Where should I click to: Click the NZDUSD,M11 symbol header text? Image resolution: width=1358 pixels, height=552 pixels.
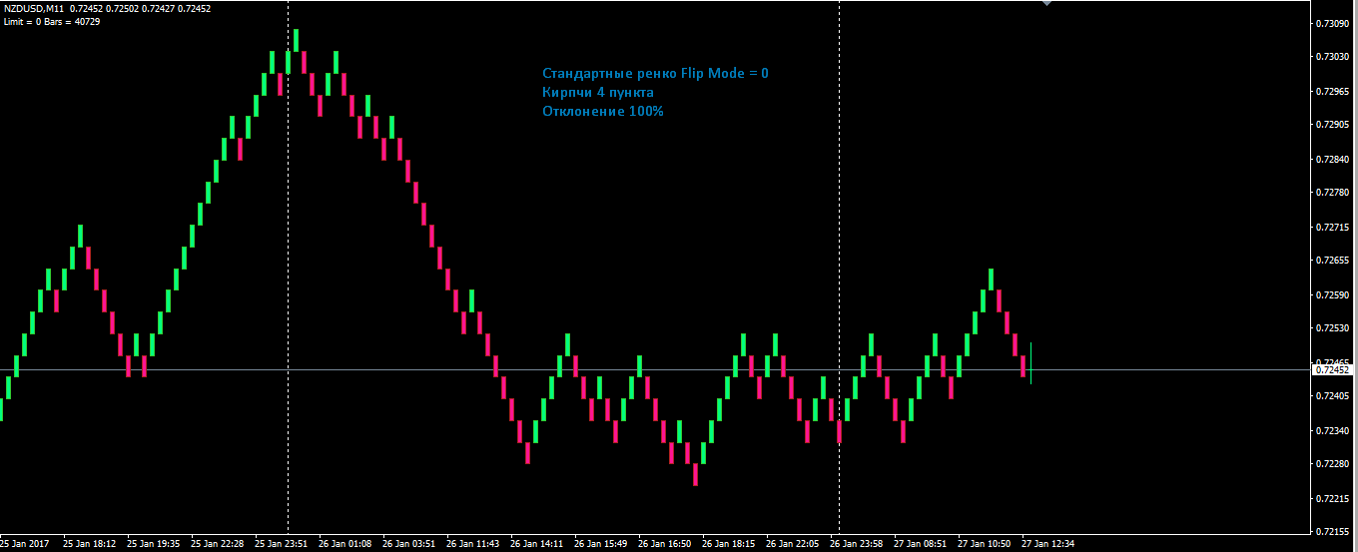(x=35, y=9)
